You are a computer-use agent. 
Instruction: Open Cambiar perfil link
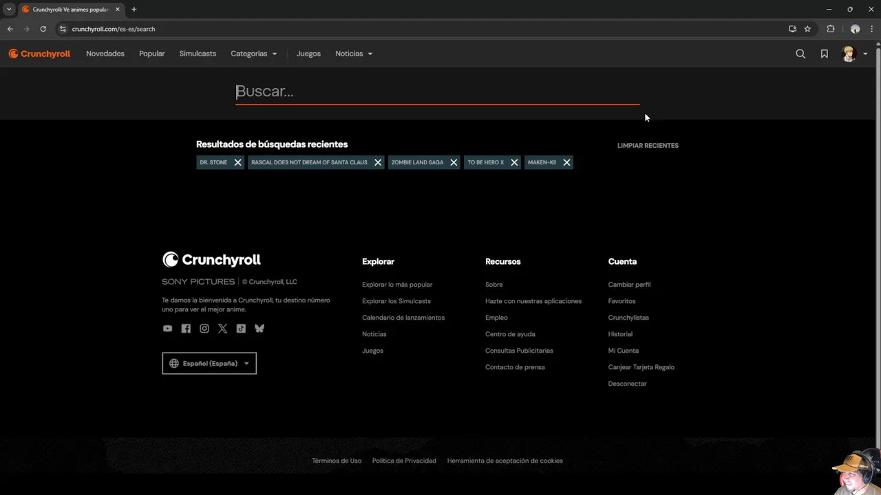coord(629,285)
